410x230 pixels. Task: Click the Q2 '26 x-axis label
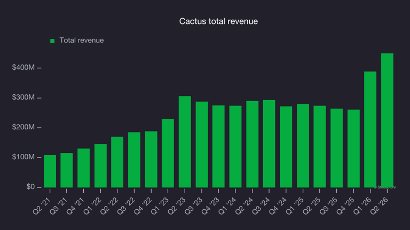click(x=379, y=206)
